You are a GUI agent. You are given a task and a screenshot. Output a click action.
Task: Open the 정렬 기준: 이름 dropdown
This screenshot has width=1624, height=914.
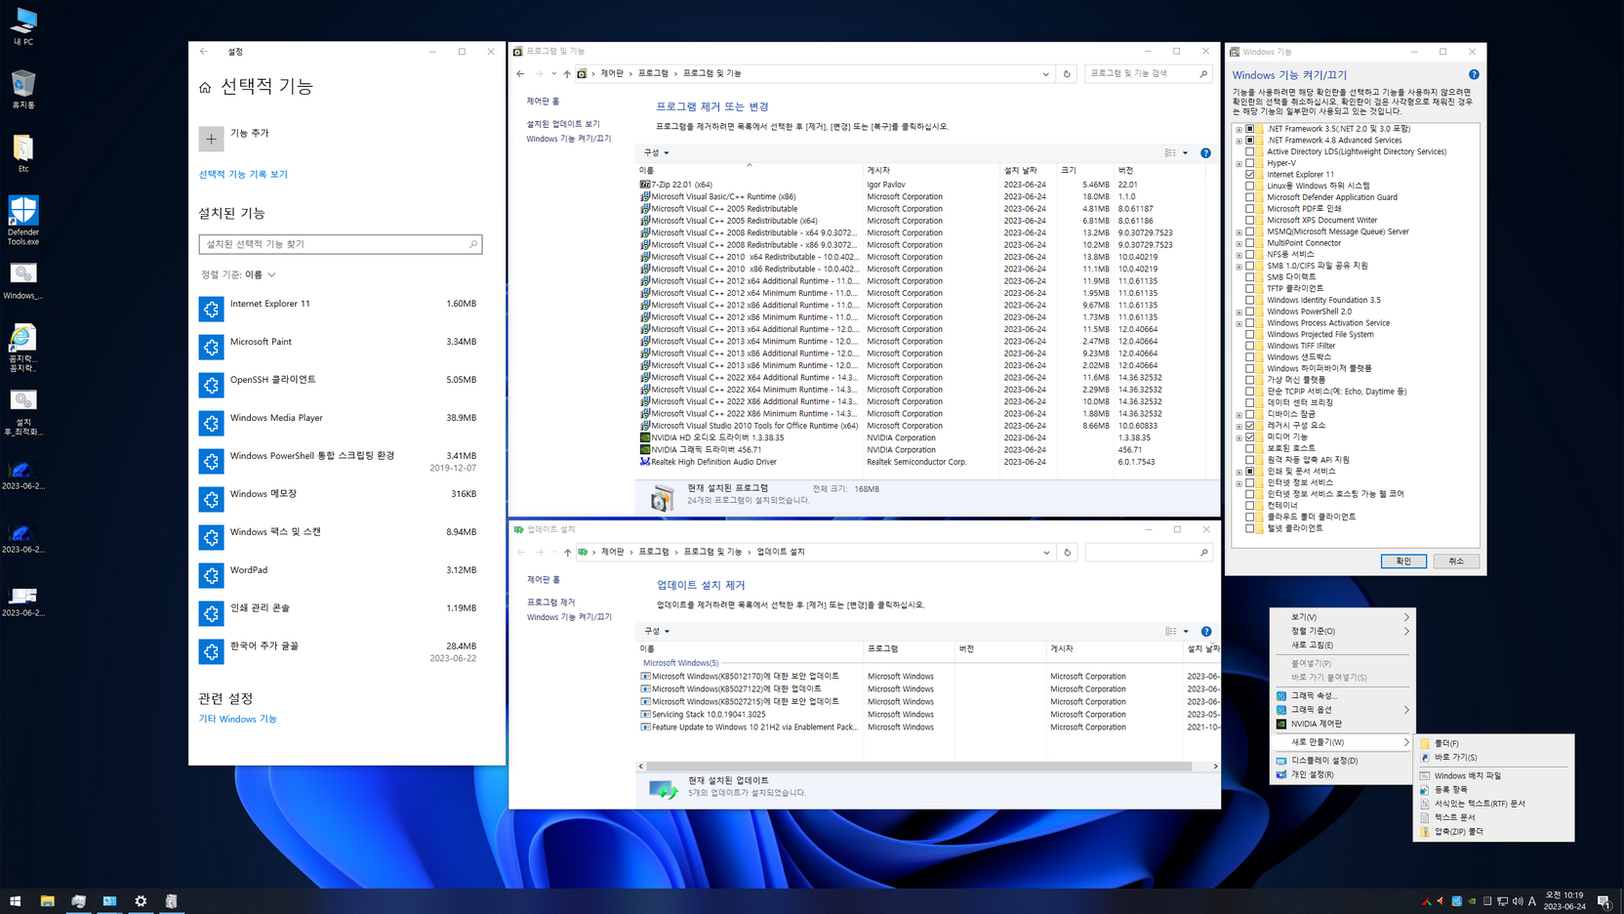pyautogui.click(x=239, y=275)
